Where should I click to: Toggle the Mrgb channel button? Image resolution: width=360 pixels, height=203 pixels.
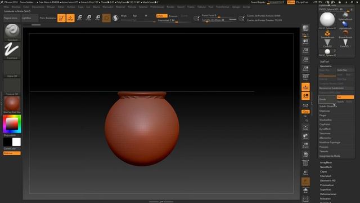tap(124, 16)
